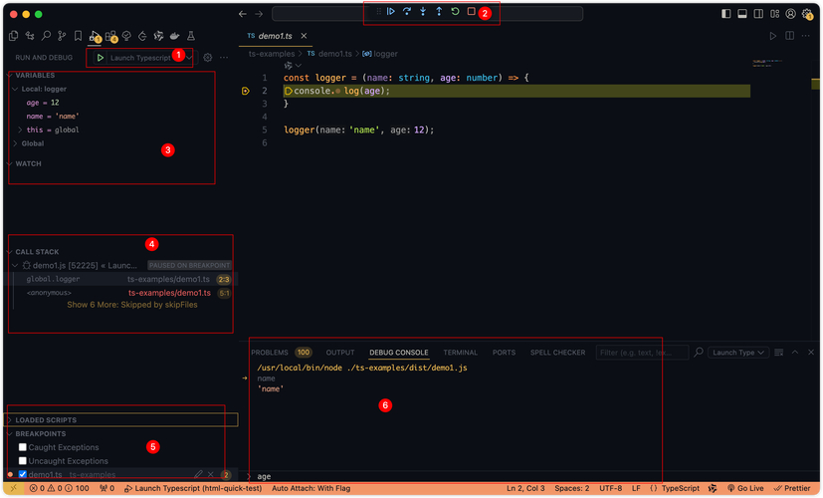Stop the debugger with the square icon
This screenshot has width=823, height=498.
[471, 12]
